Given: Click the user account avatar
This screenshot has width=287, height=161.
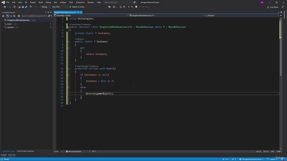Looking at the screenshot, I should tap(262, 2).
